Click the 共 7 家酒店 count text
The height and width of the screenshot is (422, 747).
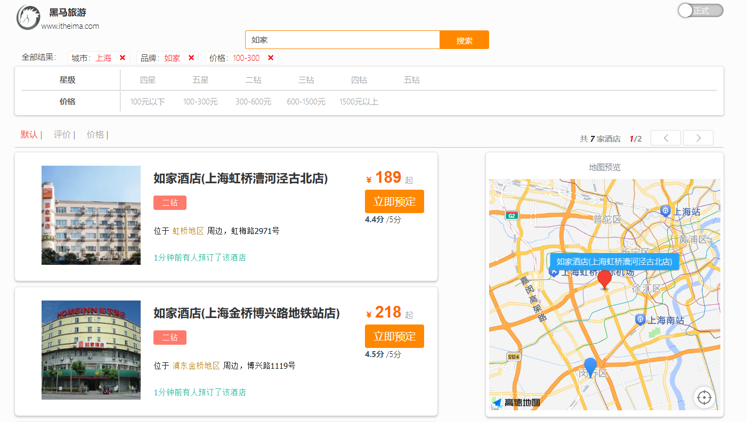click(600, 139)
